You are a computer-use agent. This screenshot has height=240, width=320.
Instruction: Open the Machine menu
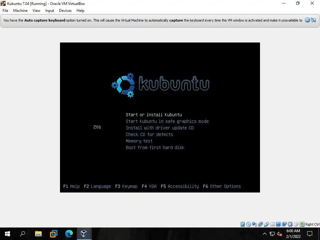tap(20, 11)
